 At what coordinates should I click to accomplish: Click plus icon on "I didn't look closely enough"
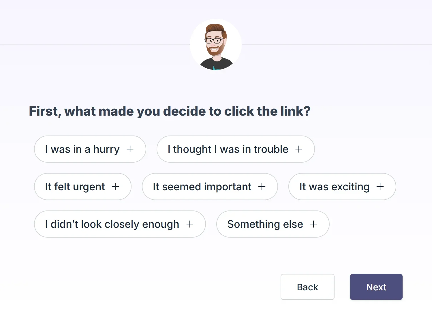coord(190,224)
